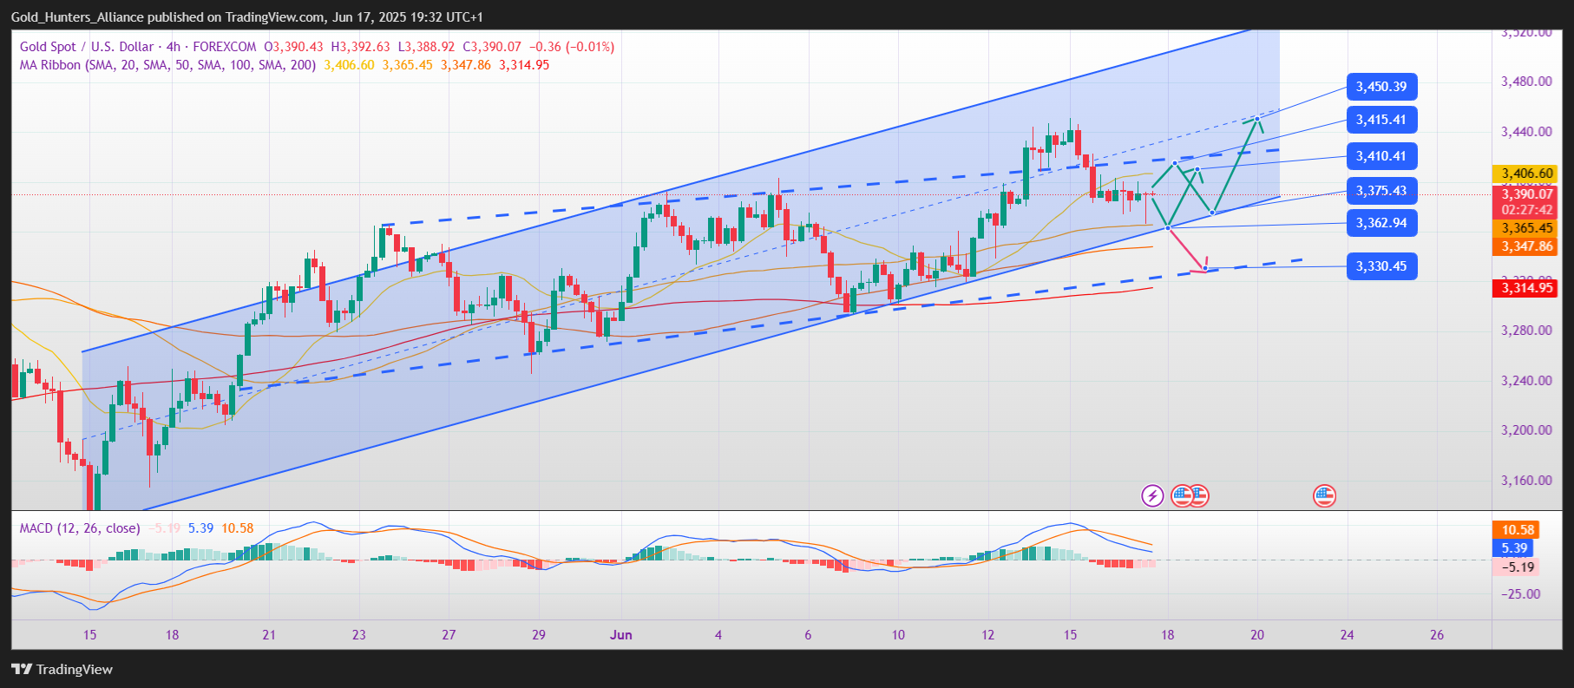Click the pink '−5.19' histogram axis tag
The width and height of the screenshot is (1574, 688).
click(x=1515, y=567)
